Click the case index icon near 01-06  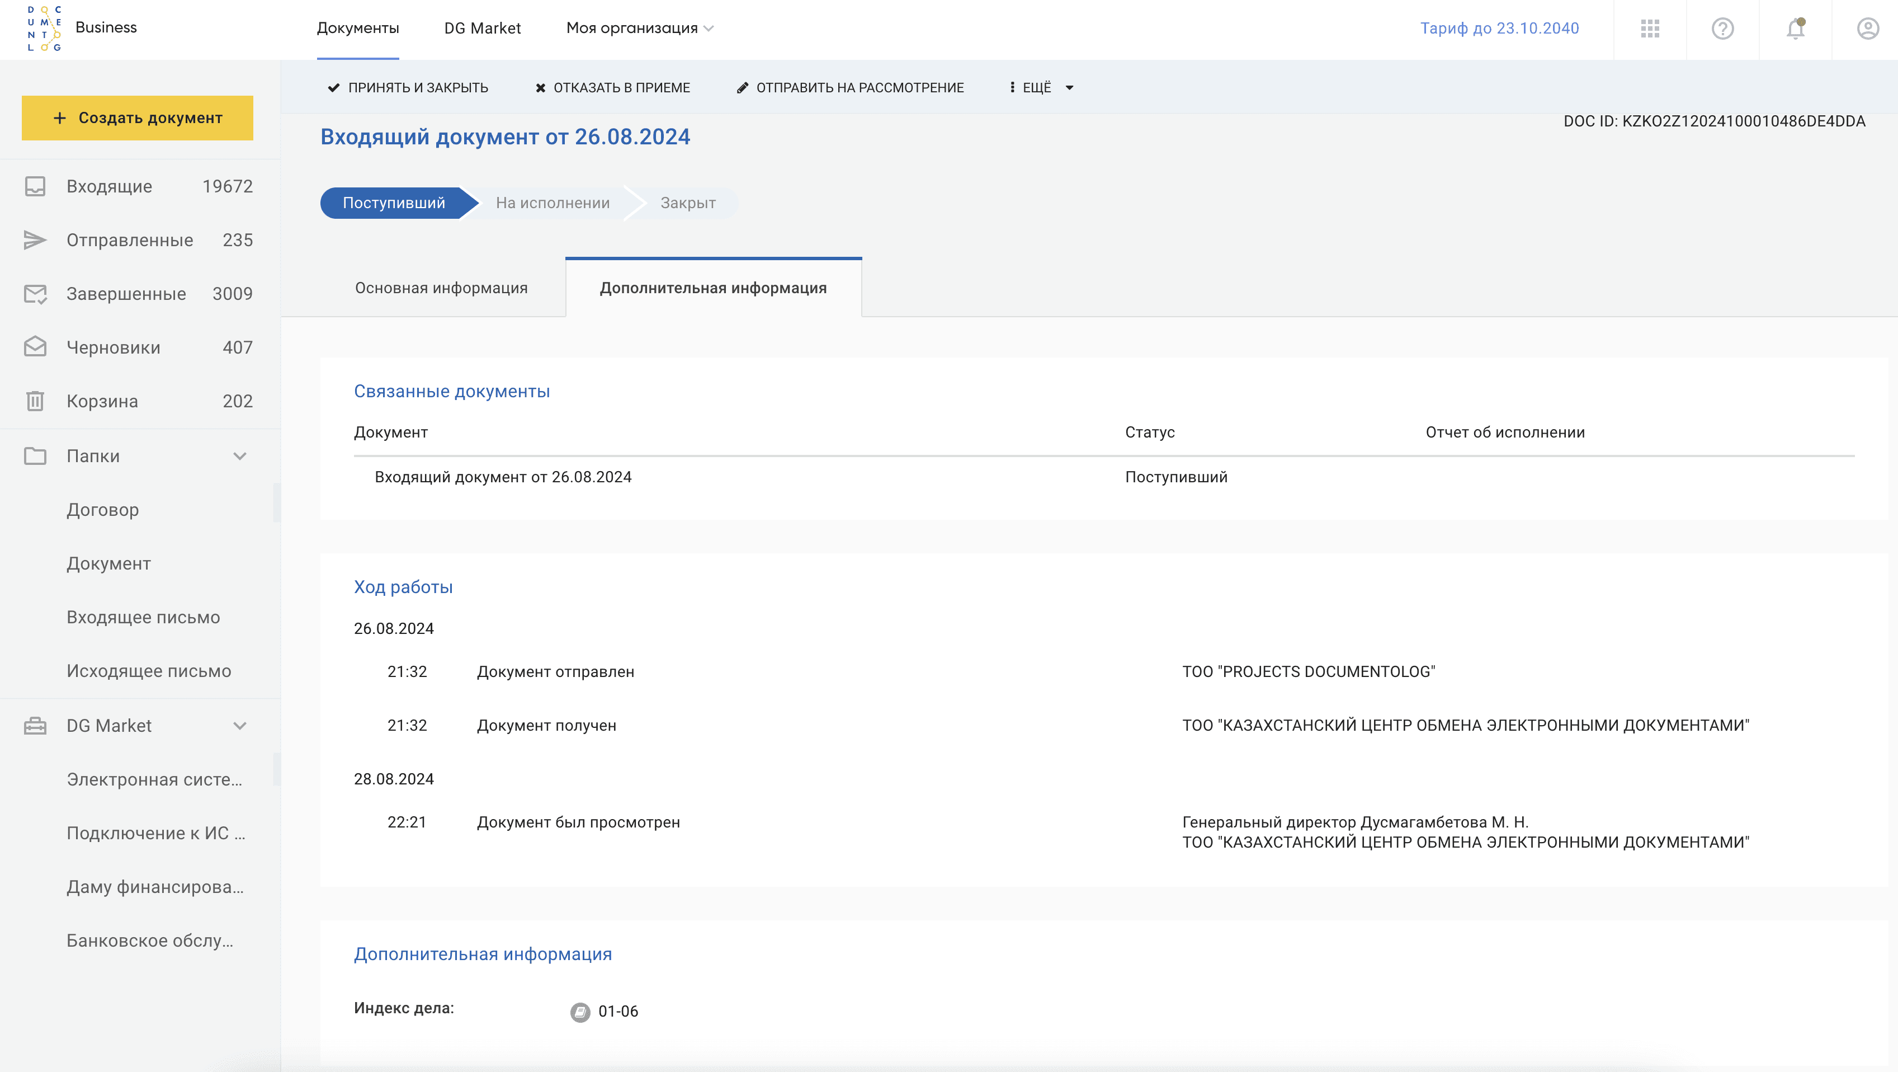pyautogui.click(x=580, y=1012)
